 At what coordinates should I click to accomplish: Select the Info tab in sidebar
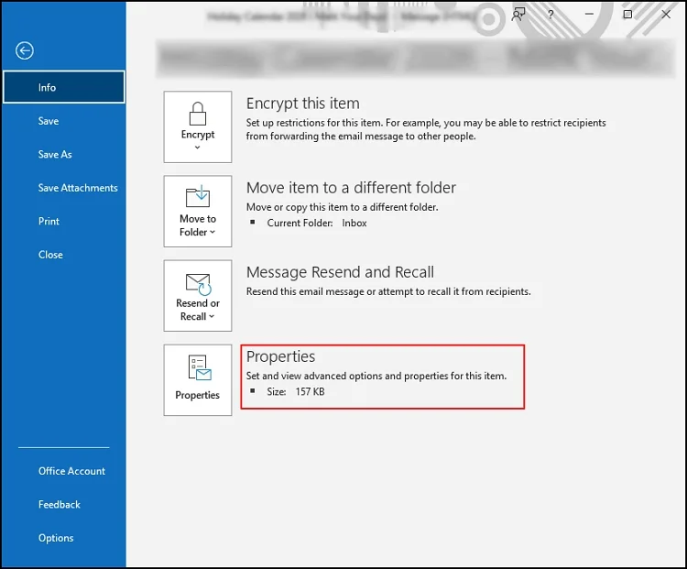63,88
